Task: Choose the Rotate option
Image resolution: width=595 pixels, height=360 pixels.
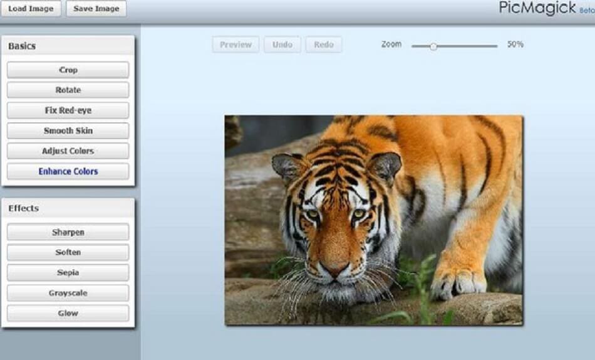Action: (x=68, y=90)
